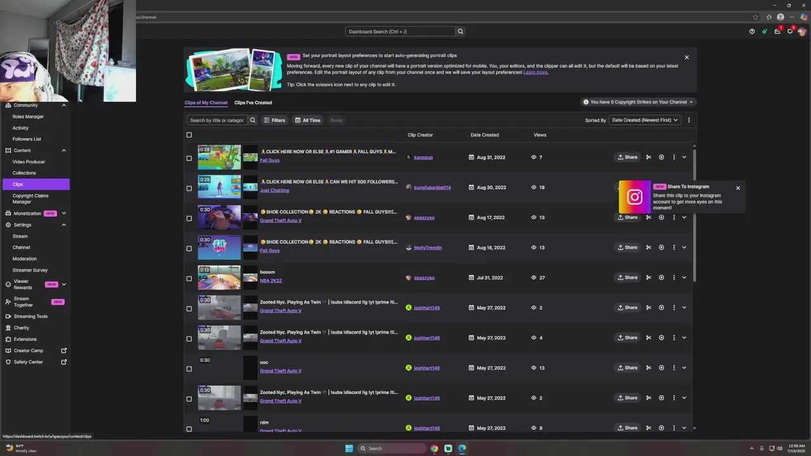Check the box for the ooc clip
This screenshot has height=456, width=811.
pyautogui.click(x=189, y=369)
